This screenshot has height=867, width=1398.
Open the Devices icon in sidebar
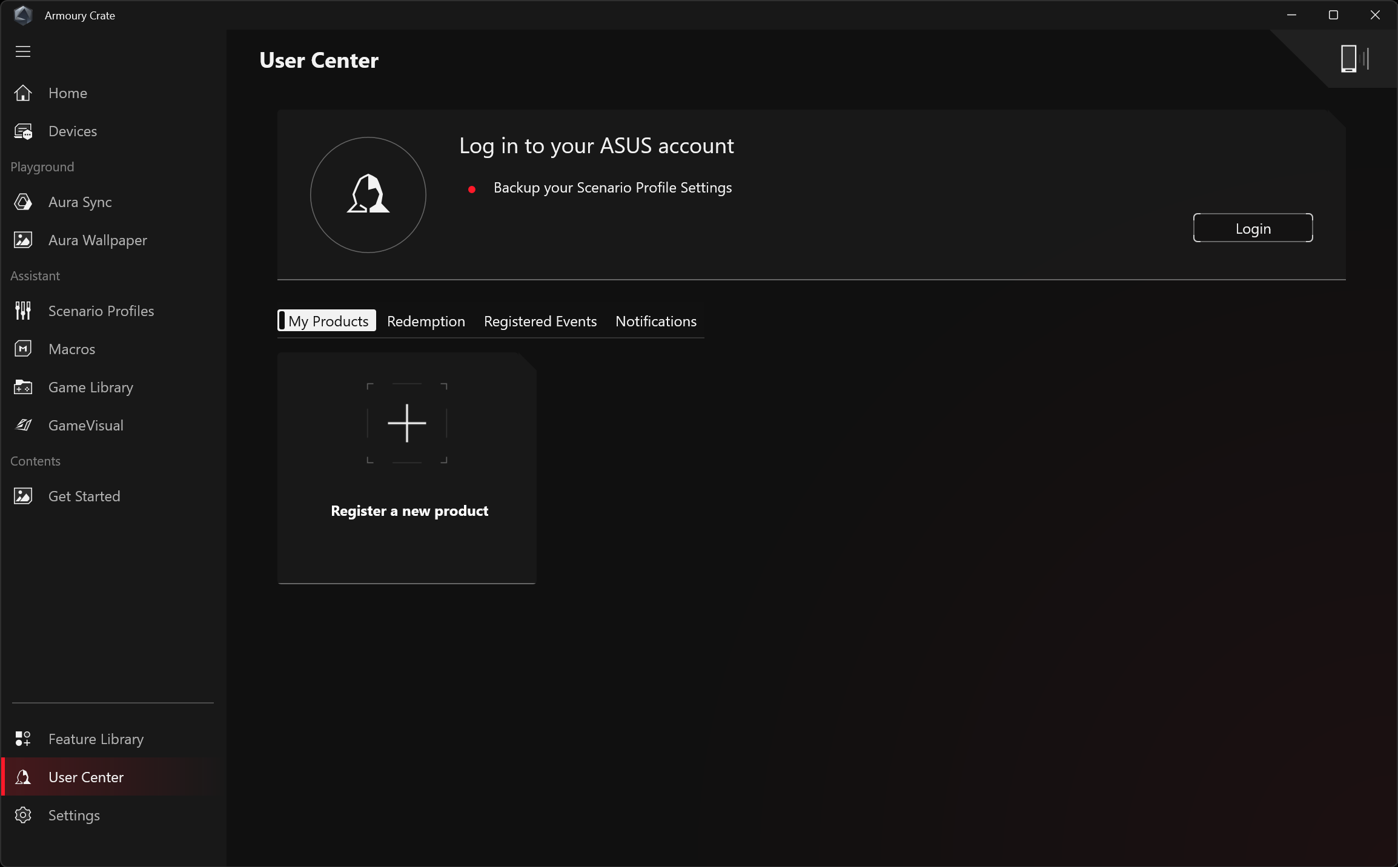pos(23,131)
